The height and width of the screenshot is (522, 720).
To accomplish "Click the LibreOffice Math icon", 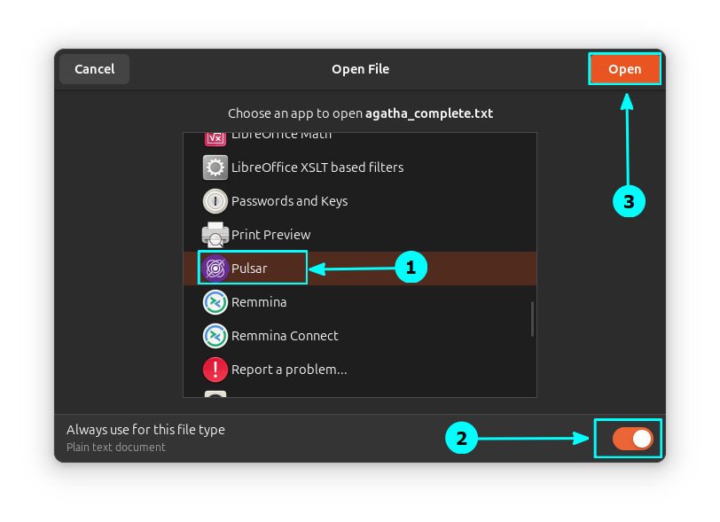I will [x=215, y=137].
